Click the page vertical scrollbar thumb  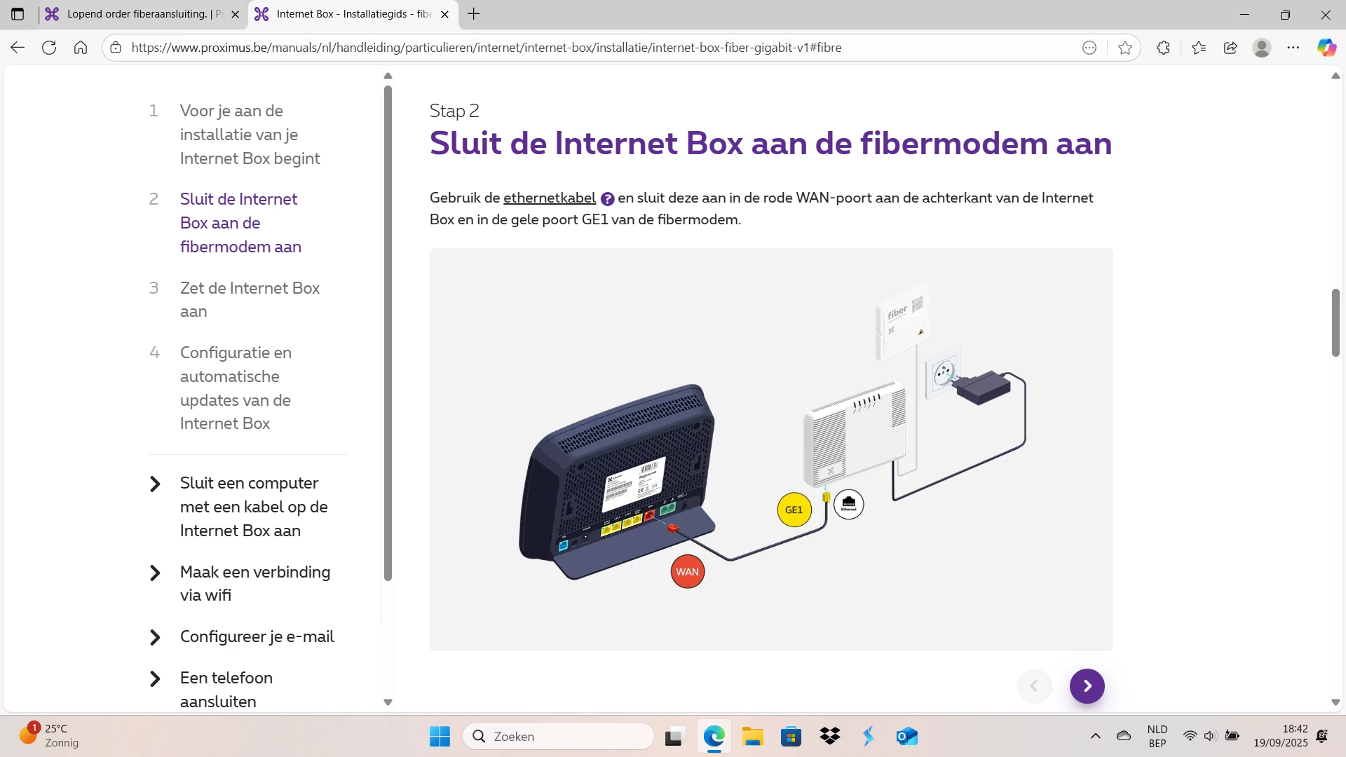(1335, 322)
